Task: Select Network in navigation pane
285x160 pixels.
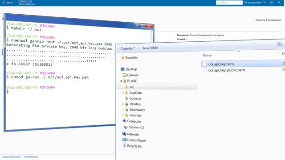Action: (x=130, y=134)
